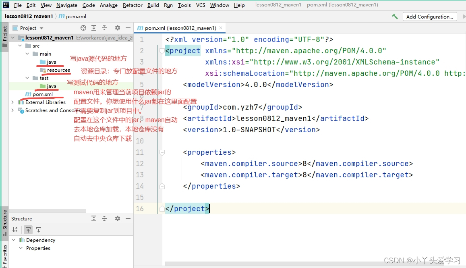Image resolution: width=466 pixels, height=268 pixels.
Task: Open the Run menu
Action: 168,5
